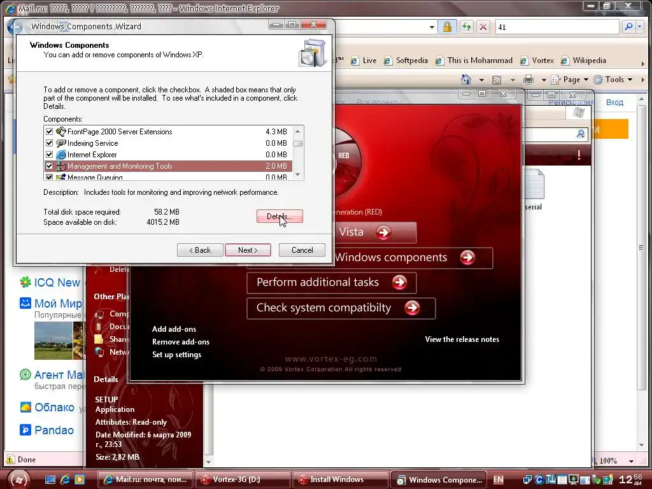Refresh the page in Internet Explorer
This screenshot has width=652, height=489.
[x=467, y=27]
